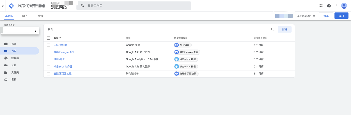Switch to the 管理 tab
Image resolution: width=351 pixels, height=115 pixels.
[41, 16]
